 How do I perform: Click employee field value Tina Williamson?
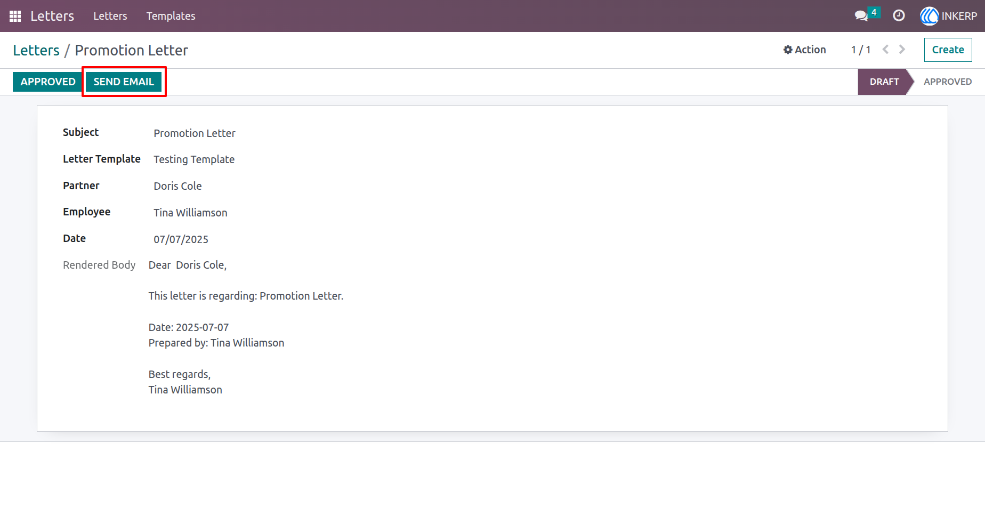[x=190, y=213]
